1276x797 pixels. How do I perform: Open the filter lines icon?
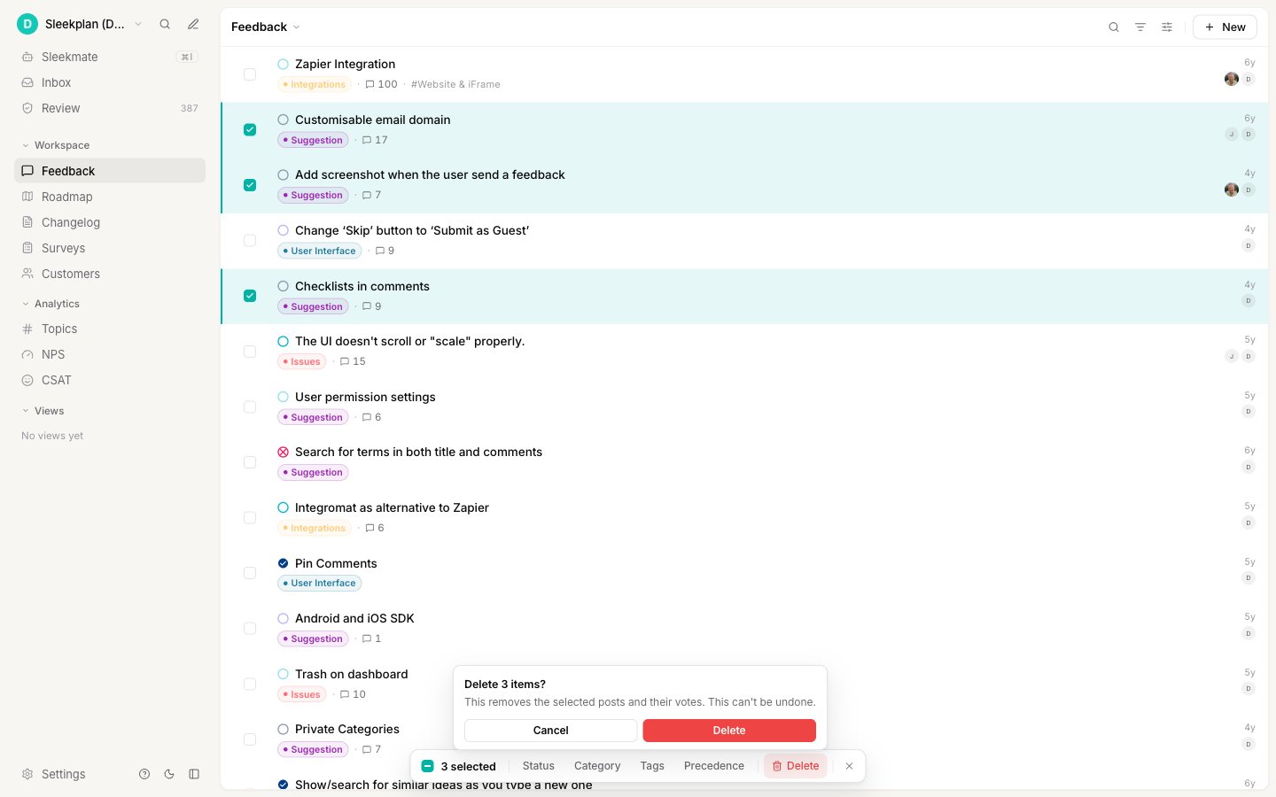[1140, 27]
